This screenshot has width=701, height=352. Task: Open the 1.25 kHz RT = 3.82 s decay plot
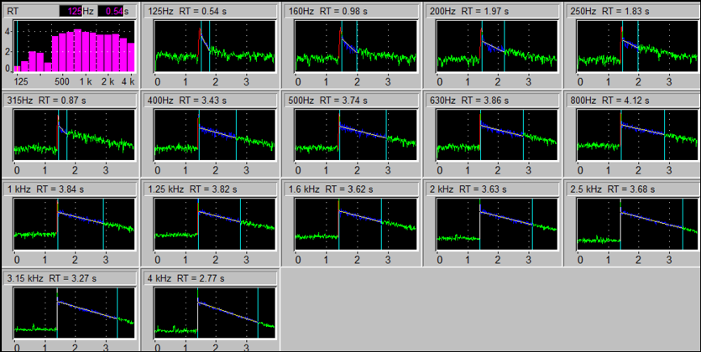(x=215, y=224)
